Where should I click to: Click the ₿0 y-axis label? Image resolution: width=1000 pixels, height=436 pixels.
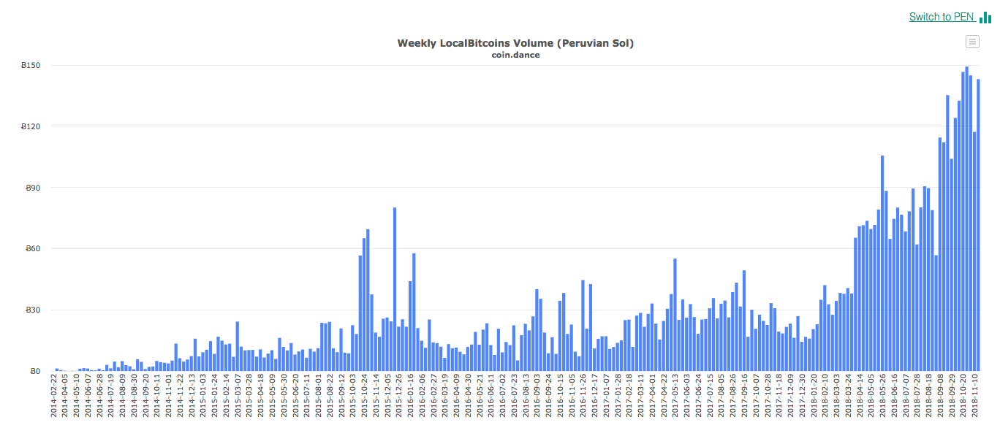(x=35, y=372)
